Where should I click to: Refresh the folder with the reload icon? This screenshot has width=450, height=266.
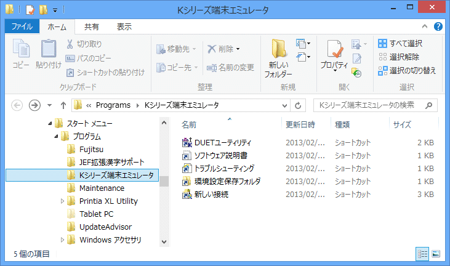point(298,105)
